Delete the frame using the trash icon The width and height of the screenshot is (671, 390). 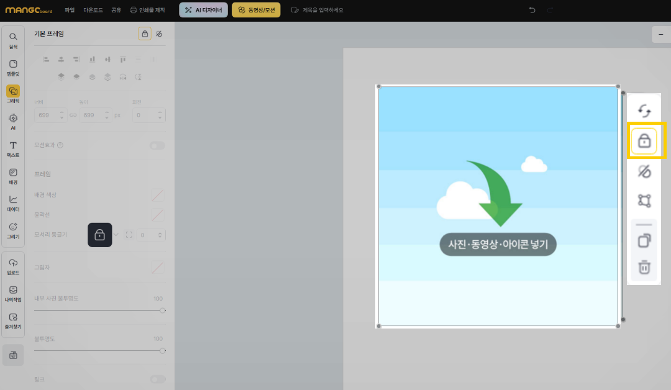point(644,268)
